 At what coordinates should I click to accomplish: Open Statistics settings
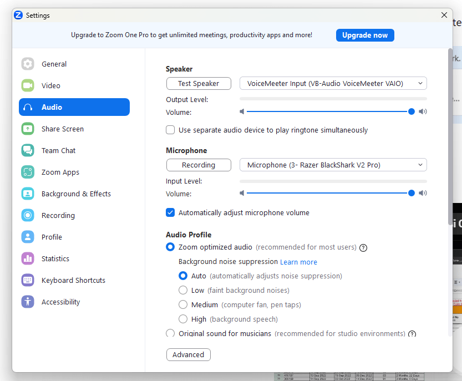(74, 258)
